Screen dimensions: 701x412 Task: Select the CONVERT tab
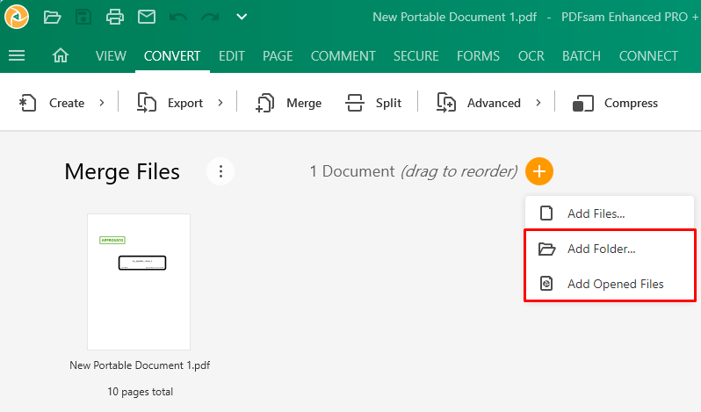[172, 56]
